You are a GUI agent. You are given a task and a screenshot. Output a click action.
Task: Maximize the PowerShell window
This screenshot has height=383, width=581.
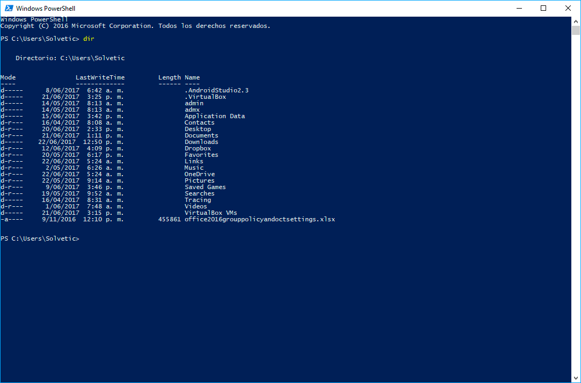click(543, 8)
